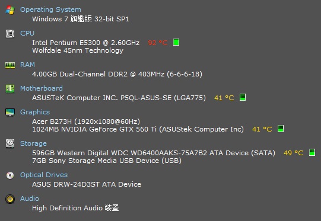Click the Storage hard drive icon

tap(10, 143)
